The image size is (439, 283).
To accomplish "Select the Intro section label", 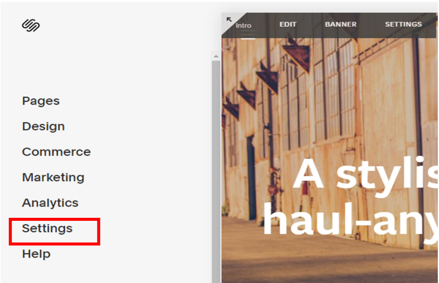I will (x=243, y=26).
